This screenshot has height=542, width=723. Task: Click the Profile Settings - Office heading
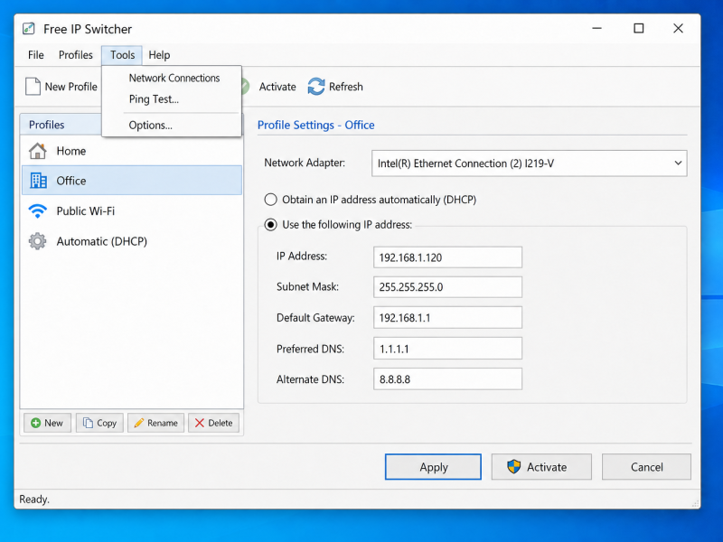coord(315,125)
